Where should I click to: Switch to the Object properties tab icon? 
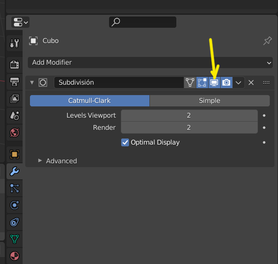pyautogui.click(x=14, y=154)
